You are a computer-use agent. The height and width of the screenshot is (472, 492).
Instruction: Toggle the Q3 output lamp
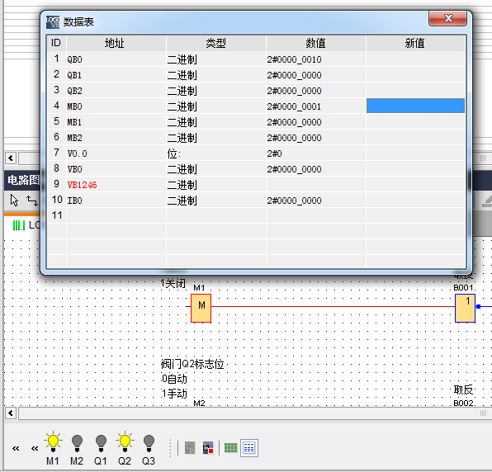pos(149,443)
